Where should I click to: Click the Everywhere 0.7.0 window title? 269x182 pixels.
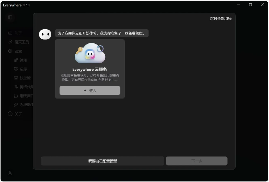(x=16, y=5)
